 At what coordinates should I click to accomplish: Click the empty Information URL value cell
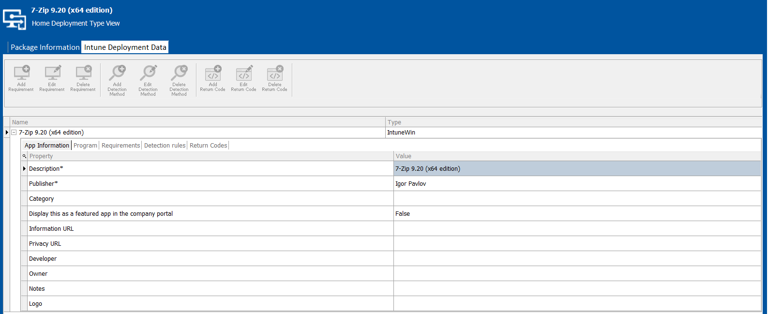576,229
